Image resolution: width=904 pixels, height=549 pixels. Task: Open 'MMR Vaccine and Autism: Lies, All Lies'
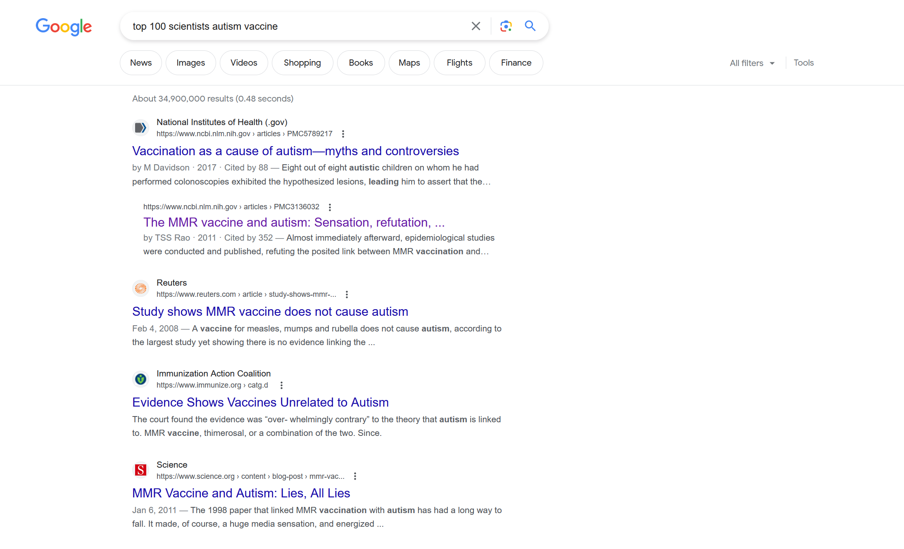241,493
